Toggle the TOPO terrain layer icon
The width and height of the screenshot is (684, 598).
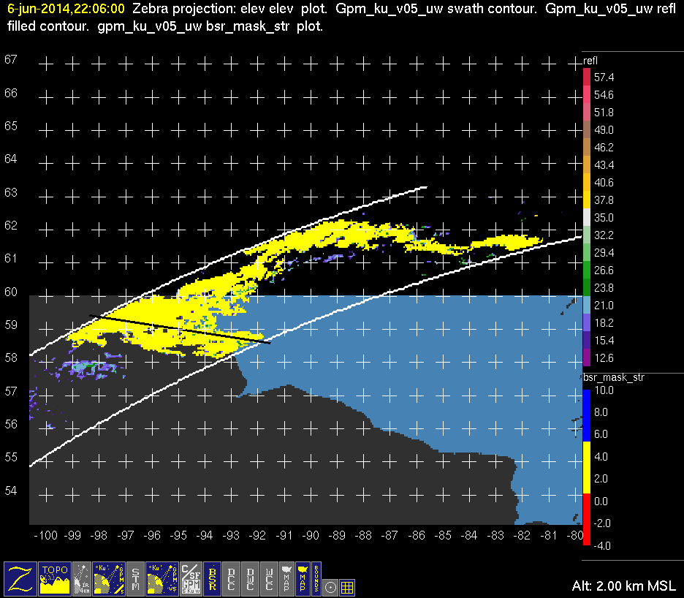(56, 578)
